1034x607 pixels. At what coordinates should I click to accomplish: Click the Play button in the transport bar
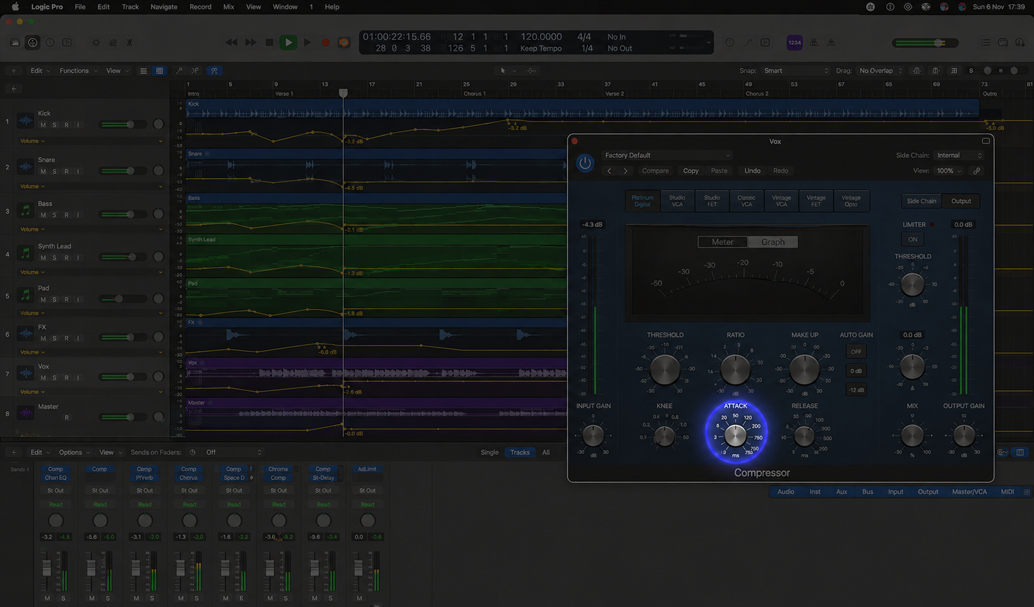point(289,42)
